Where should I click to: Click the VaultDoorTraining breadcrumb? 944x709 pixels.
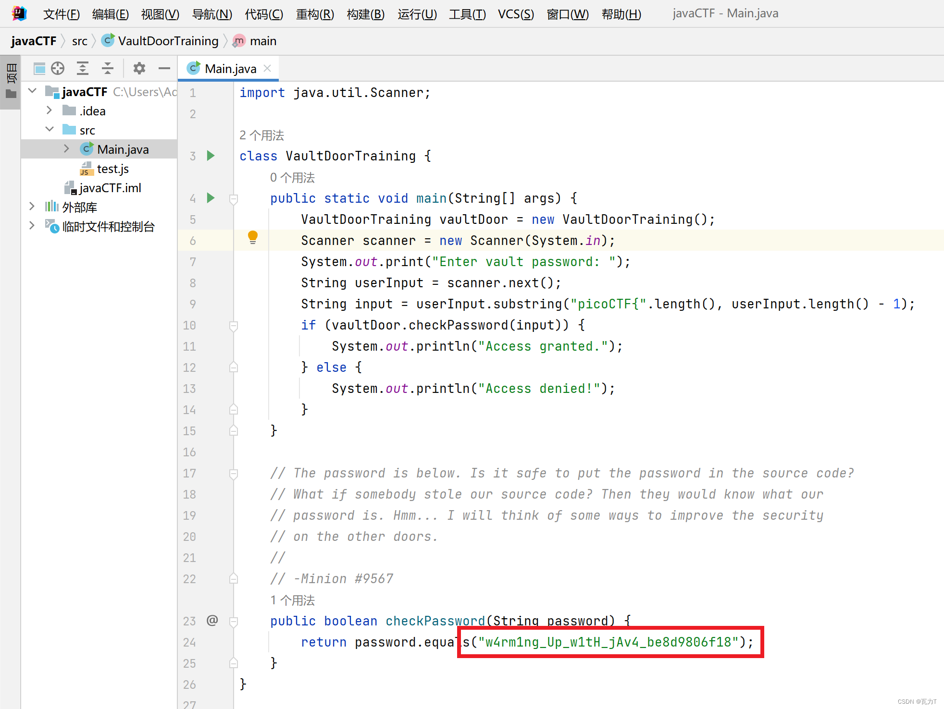(168, 41)
